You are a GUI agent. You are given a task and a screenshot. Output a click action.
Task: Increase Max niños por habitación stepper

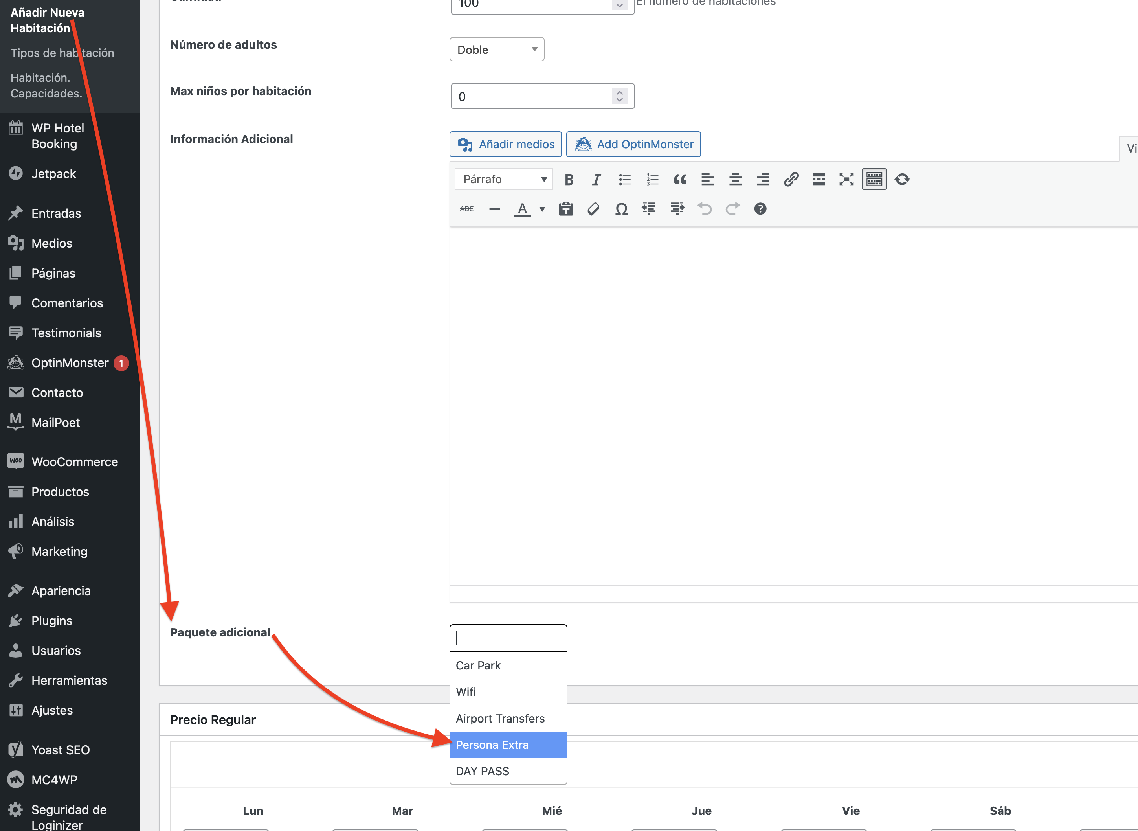click(x=620, y=92)
